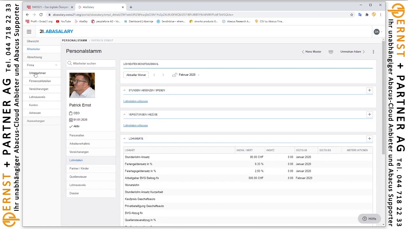Click the Aktueller Monat button
Viewport: 408px width, 229px height.
pos(136,75)
